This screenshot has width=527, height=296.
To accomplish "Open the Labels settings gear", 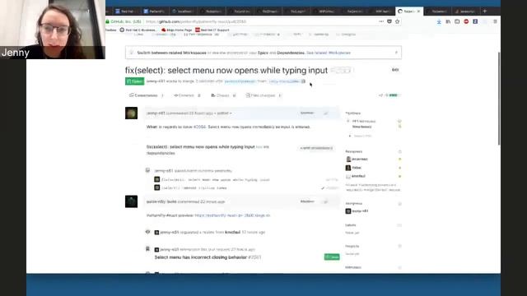I will (399, 225).
